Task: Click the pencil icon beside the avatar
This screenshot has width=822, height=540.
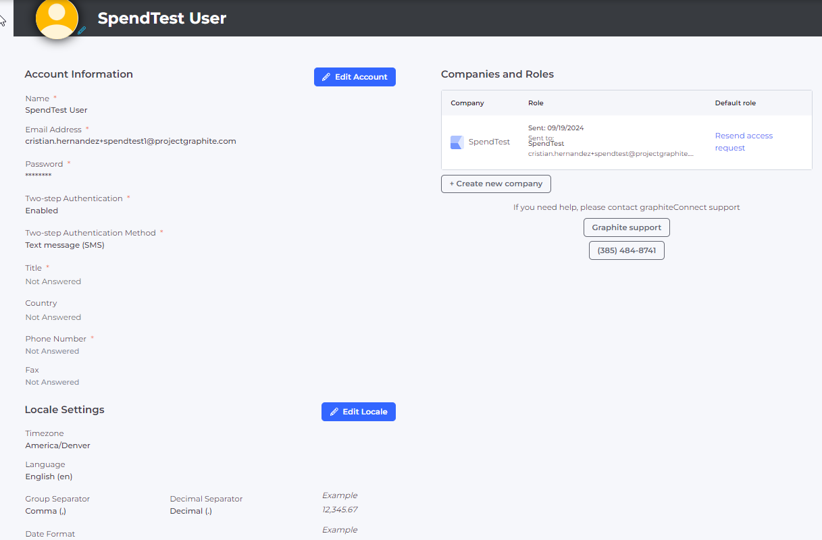Action: tap(82, 30)
